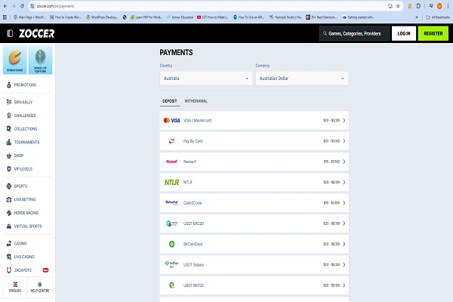Click the Challenges medal icon
This screenshot has height=302, width=453.
9,116
